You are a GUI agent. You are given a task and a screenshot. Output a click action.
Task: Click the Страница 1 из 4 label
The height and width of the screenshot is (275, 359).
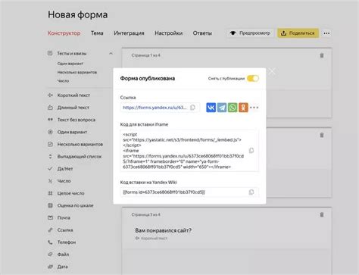tap(145, 55)
